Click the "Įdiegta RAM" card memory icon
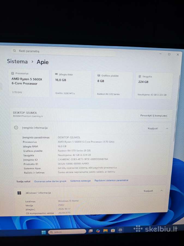 click(56, 74)
